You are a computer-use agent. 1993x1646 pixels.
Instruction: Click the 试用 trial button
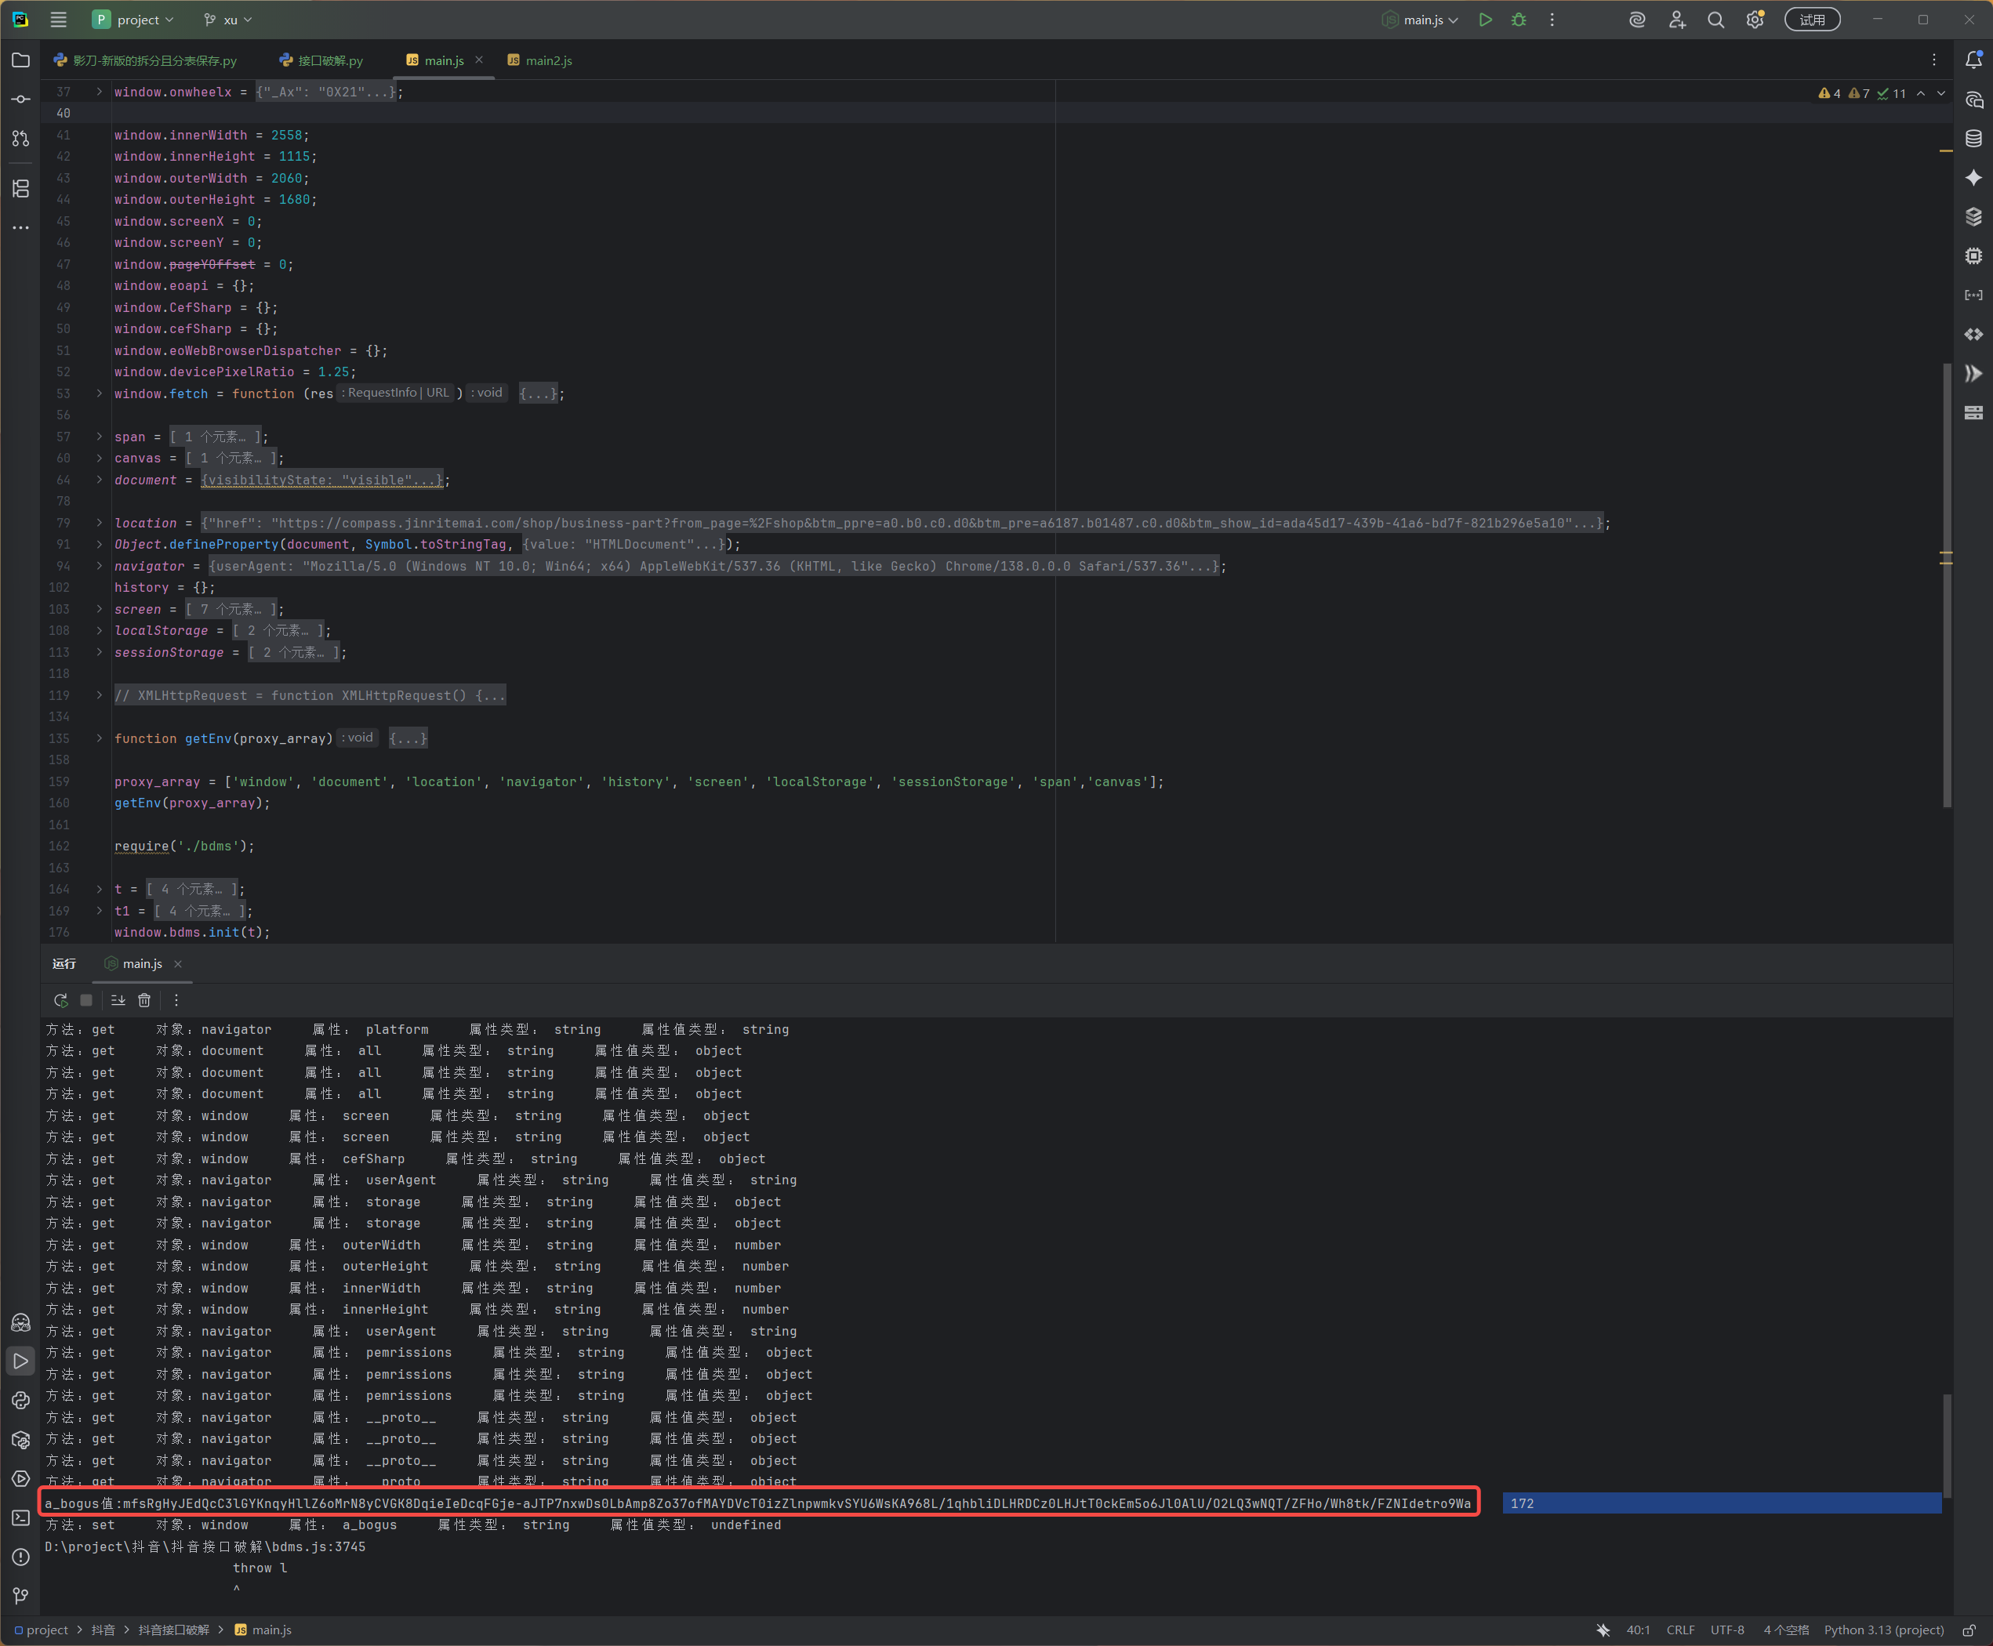pyautogui.click(x=1812, y=20)
